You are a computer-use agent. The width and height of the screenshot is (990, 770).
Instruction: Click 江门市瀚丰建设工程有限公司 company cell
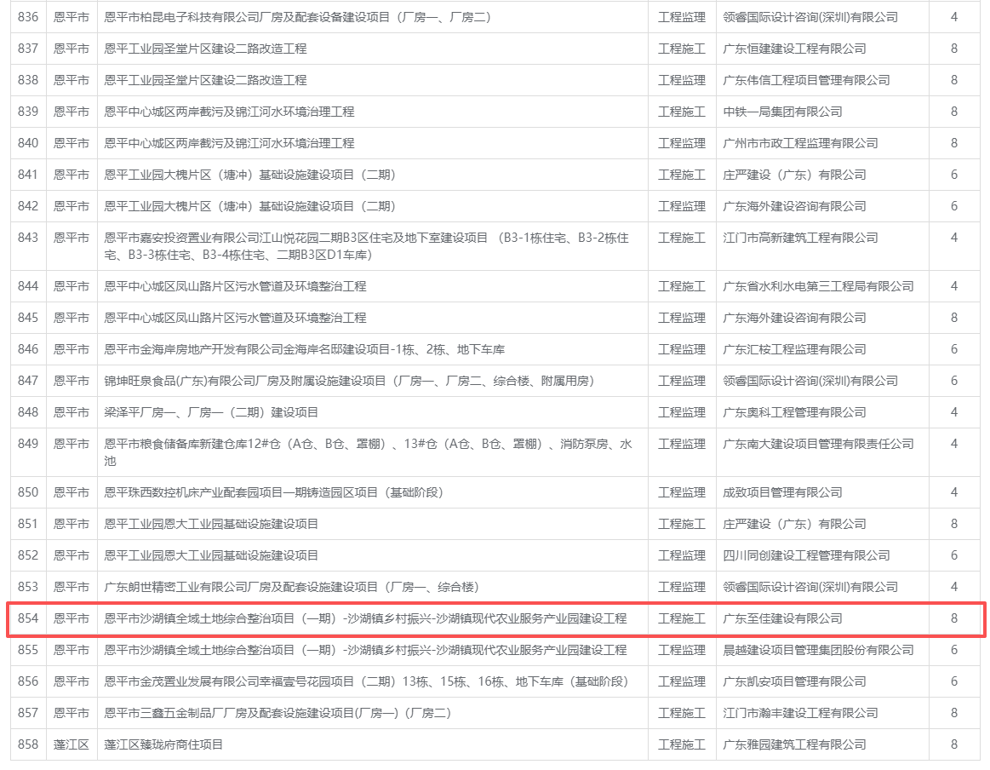pos(800,715)
